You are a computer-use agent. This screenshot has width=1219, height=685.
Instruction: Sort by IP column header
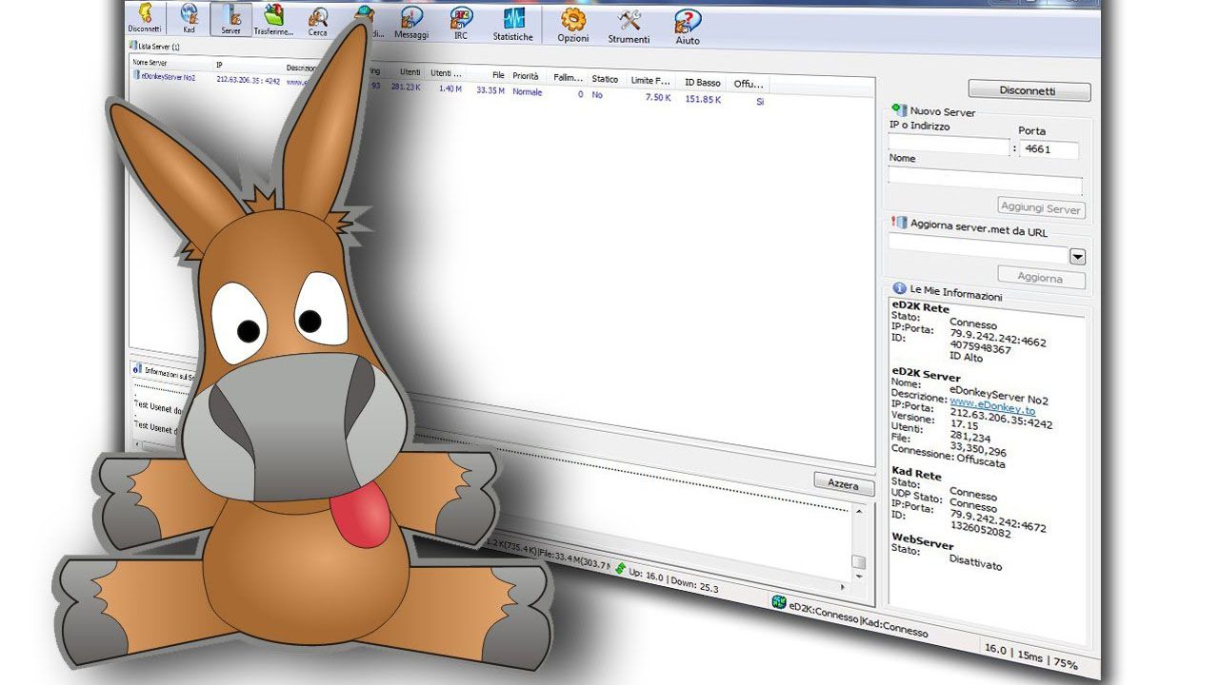point(220,66)
